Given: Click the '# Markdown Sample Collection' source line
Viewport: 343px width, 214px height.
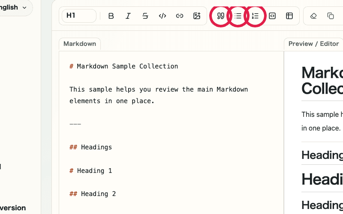Looking at the screenshot, I should pos(124,66).
